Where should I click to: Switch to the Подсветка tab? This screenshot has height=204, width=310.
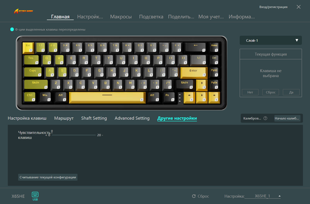pyautogui.click(x=151, y=17)
